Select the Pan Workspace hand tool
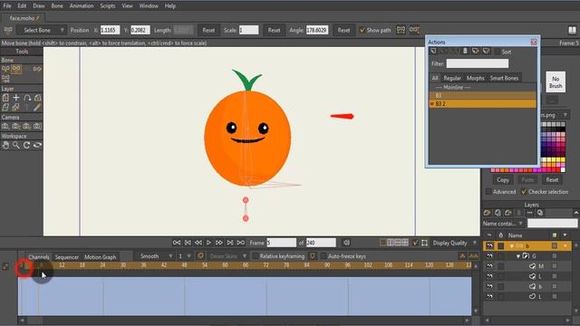Image resolution: width=580 pixels, height=326 pixels. (x=5, y=145)
